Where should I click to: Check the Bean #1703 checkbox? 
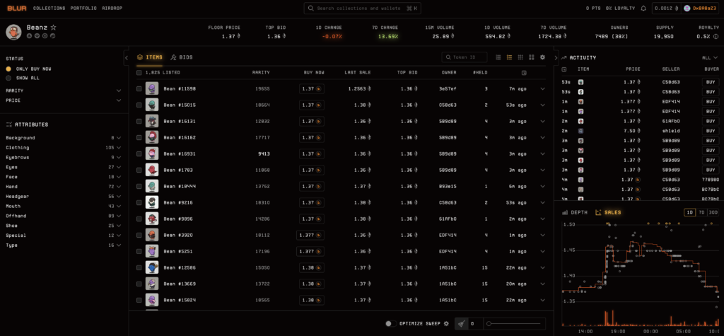tap(139, 170)
